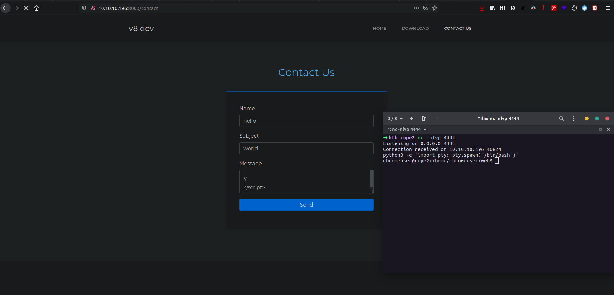Maximize Tilix with the green button
The width and height of the screenshot is (614, 295).
pyautogui.click(x=597, y=119)
